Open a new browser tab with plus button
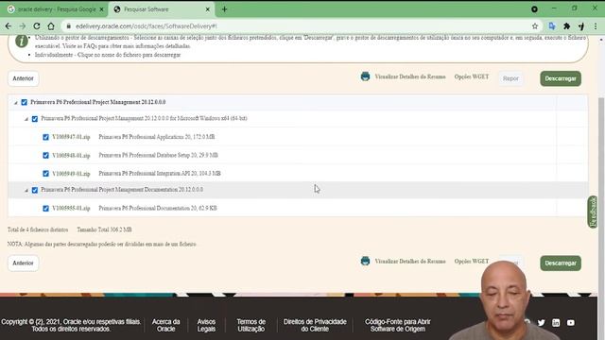Viewport: 605px width, 340px height. (224, 9)
